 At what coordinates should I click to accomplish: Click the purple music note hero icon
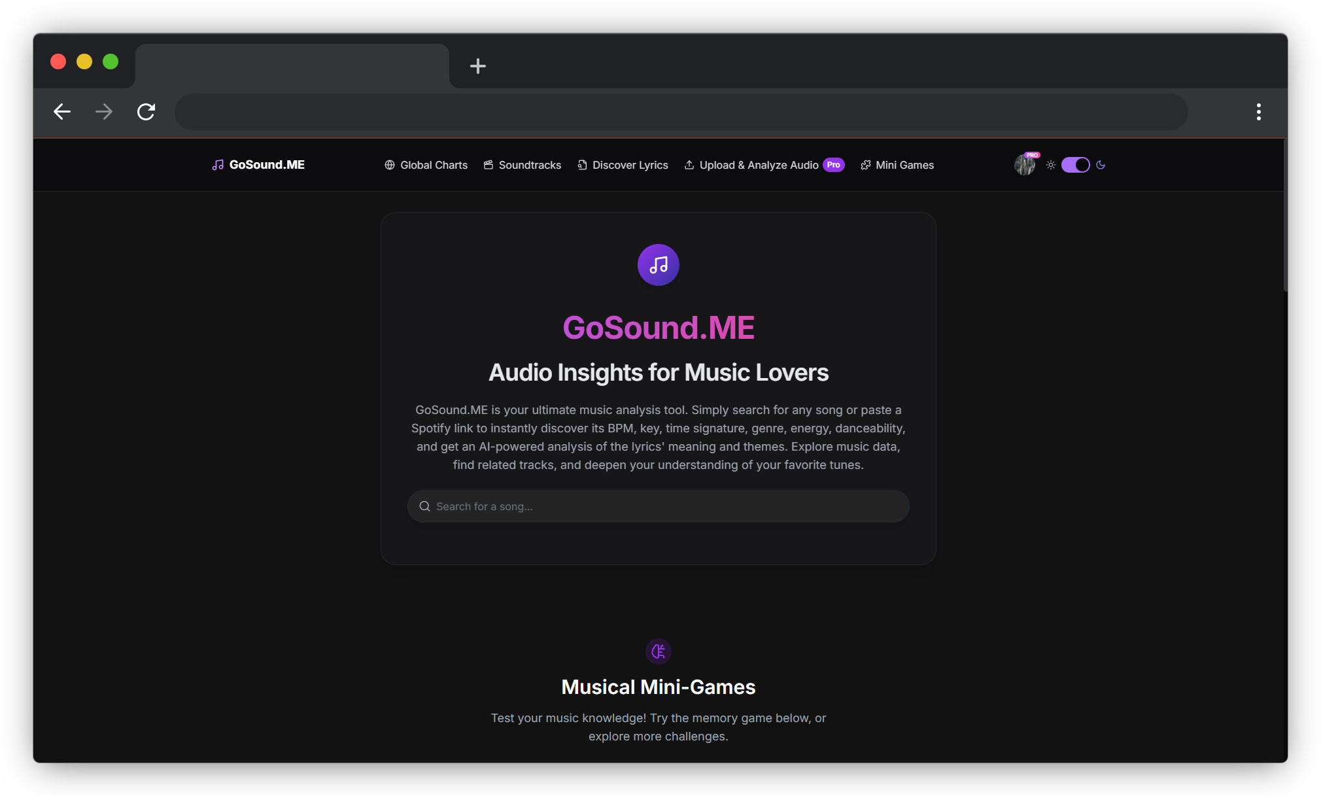coord(658,265)
